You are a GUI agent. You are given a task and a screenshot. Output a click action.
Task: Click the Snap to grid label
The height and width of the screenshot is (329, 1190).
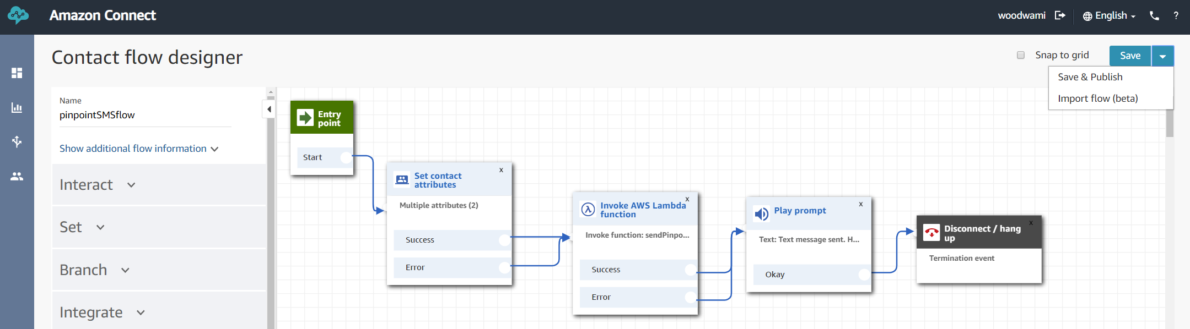click(1062, 55)
